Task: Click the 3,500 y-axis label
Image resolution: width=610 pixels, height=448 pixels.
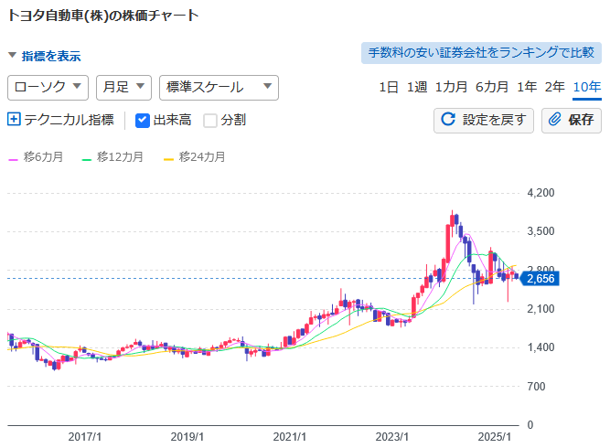Action: [x=540, y=231]
